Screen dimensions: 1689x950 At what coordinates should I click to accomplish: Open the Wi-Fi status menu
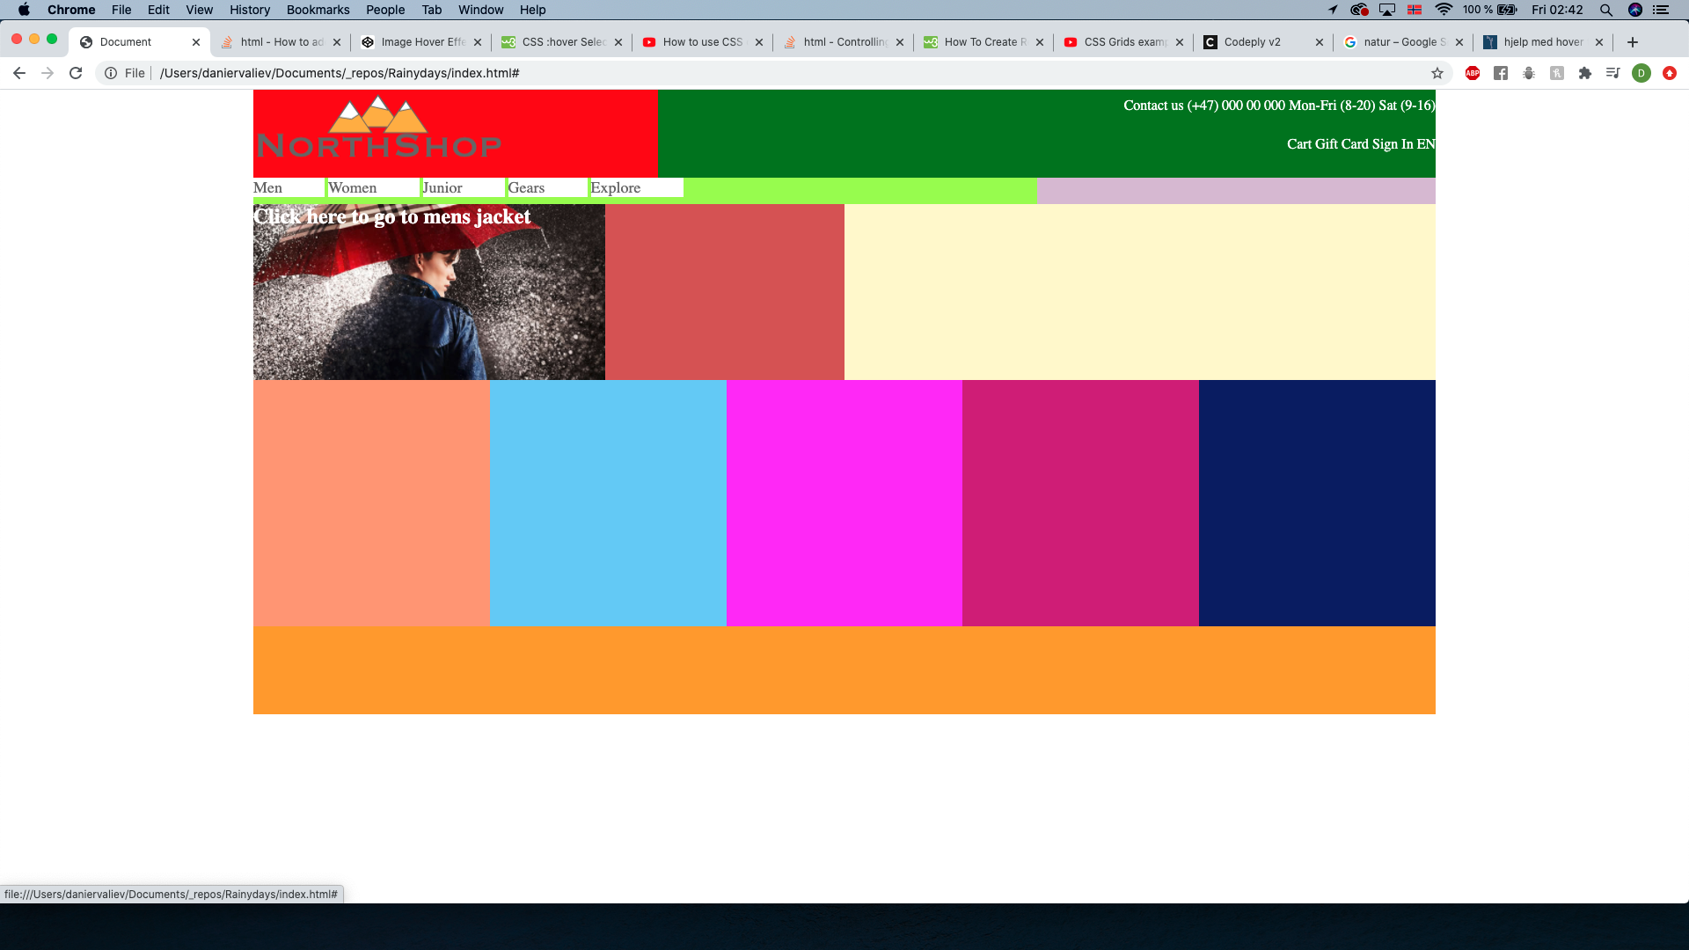1444,10
